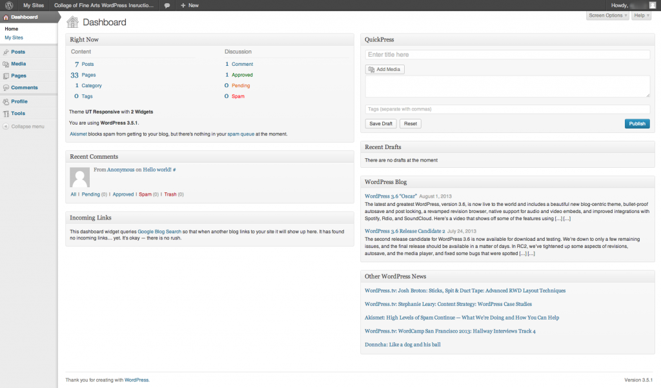Click the QuickPress title input field

pos(507,55)
